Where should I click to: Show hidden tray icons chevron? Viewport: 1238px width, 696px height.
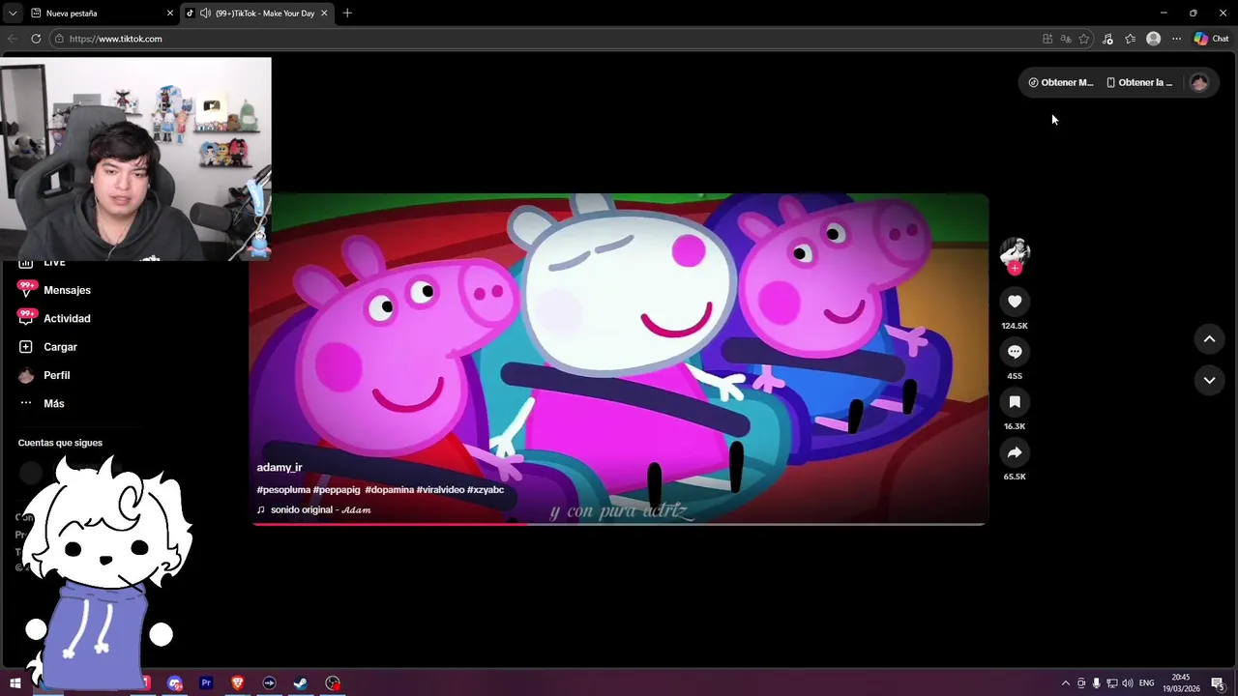tap(1066, 683)
